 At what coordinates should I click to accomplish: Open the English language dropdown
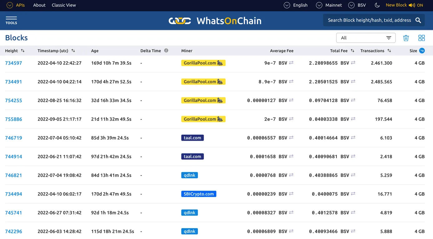(x=296, y=5)
